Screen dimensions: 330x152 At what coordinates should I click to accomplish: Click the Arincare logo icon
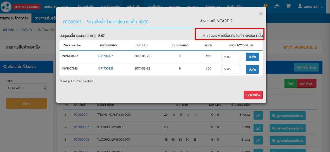click(x=6, y=7)
